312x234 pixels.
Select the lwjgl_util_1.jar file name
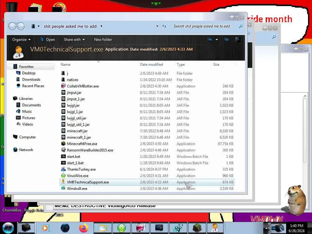pyautogui.click(x=78, y=124)
